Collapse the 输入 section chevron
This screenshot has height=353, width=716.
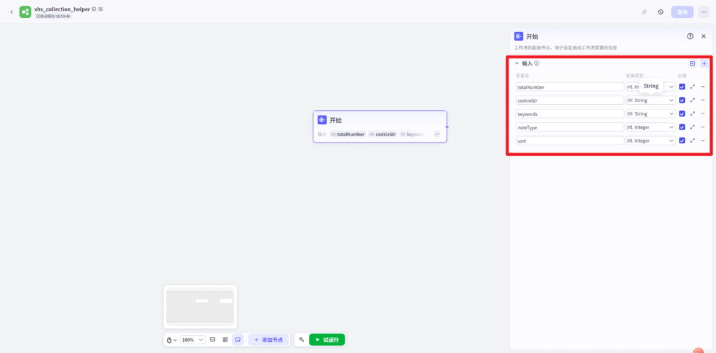(517, 64)
